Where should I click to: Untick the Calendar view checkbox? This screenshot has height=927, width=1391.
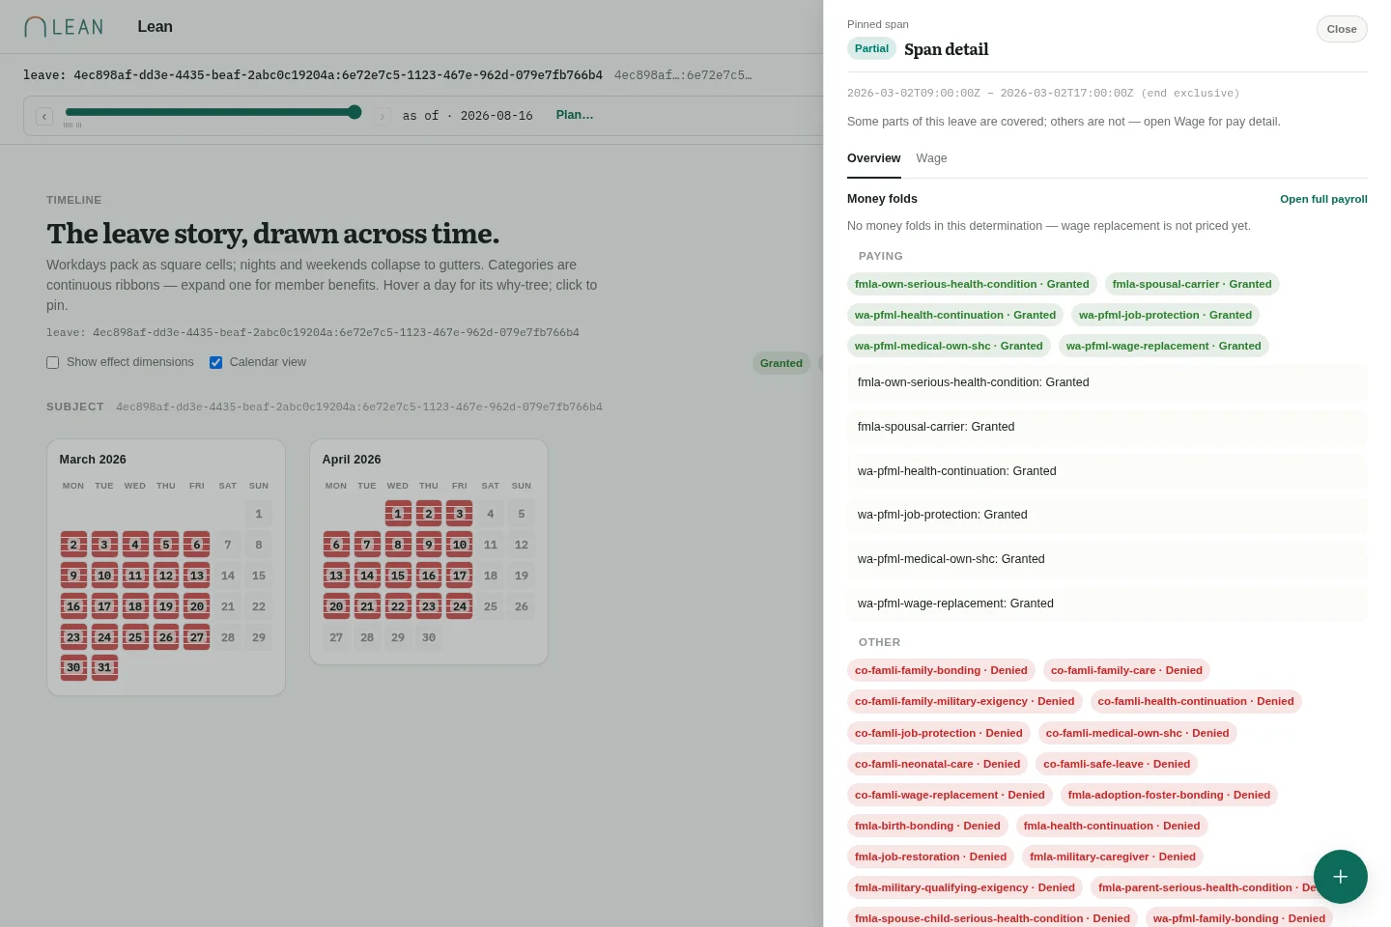[215, 362]
